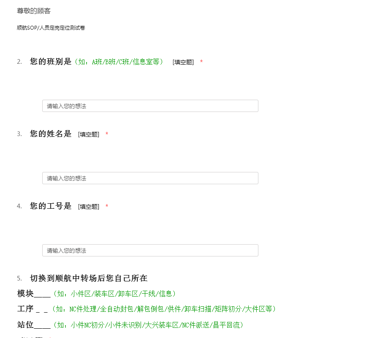Click the 工序 label in question 5
The height and width of the screenshot is (338, 380).
click(25, 309)
